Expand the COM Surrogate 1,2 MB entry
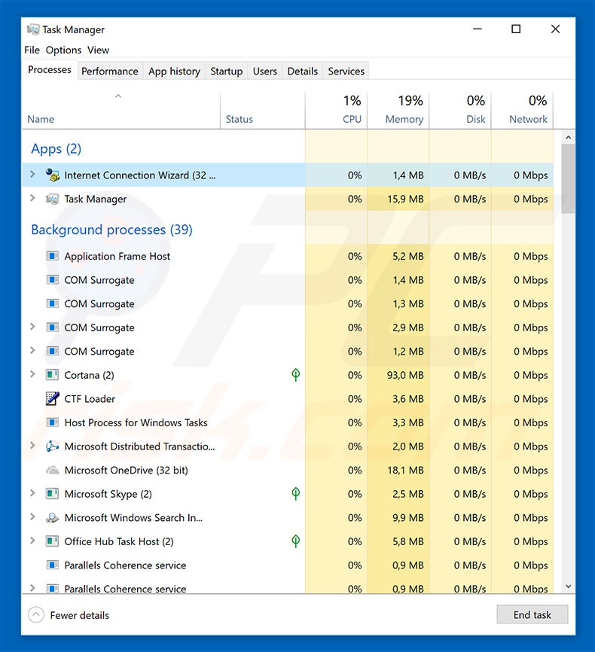Screen dimensions: 595x652 (32, 351)
